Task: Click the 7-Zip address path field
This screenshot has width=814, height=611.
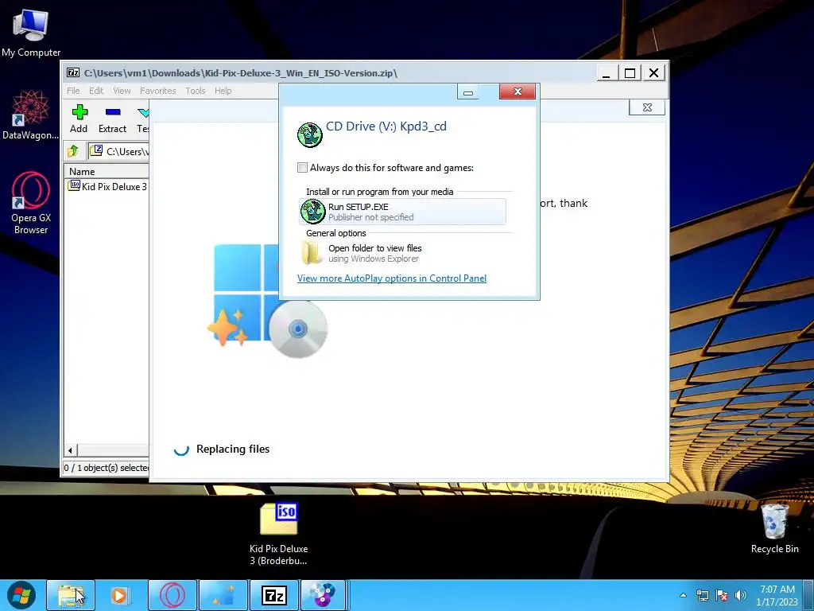Action: pyautogui.click(x=119, y=151)
